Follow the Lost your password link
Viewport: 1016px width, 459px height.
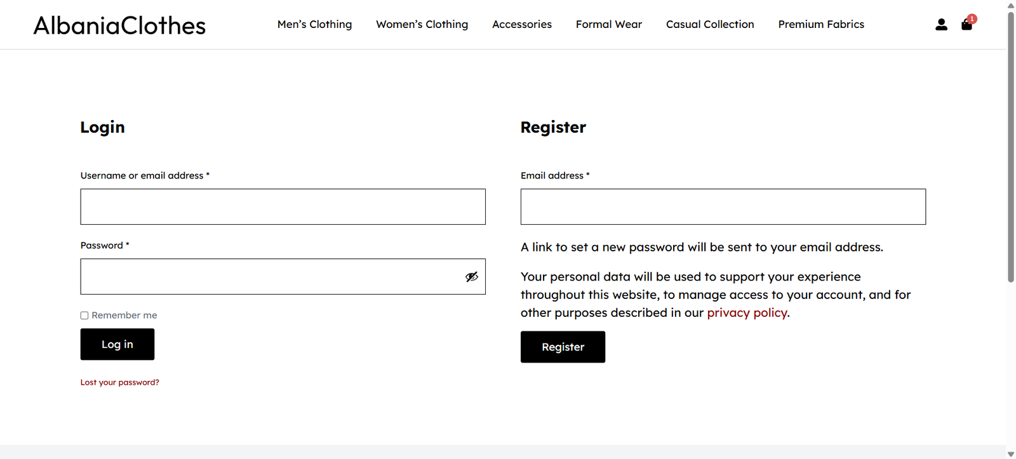point(119,382)
